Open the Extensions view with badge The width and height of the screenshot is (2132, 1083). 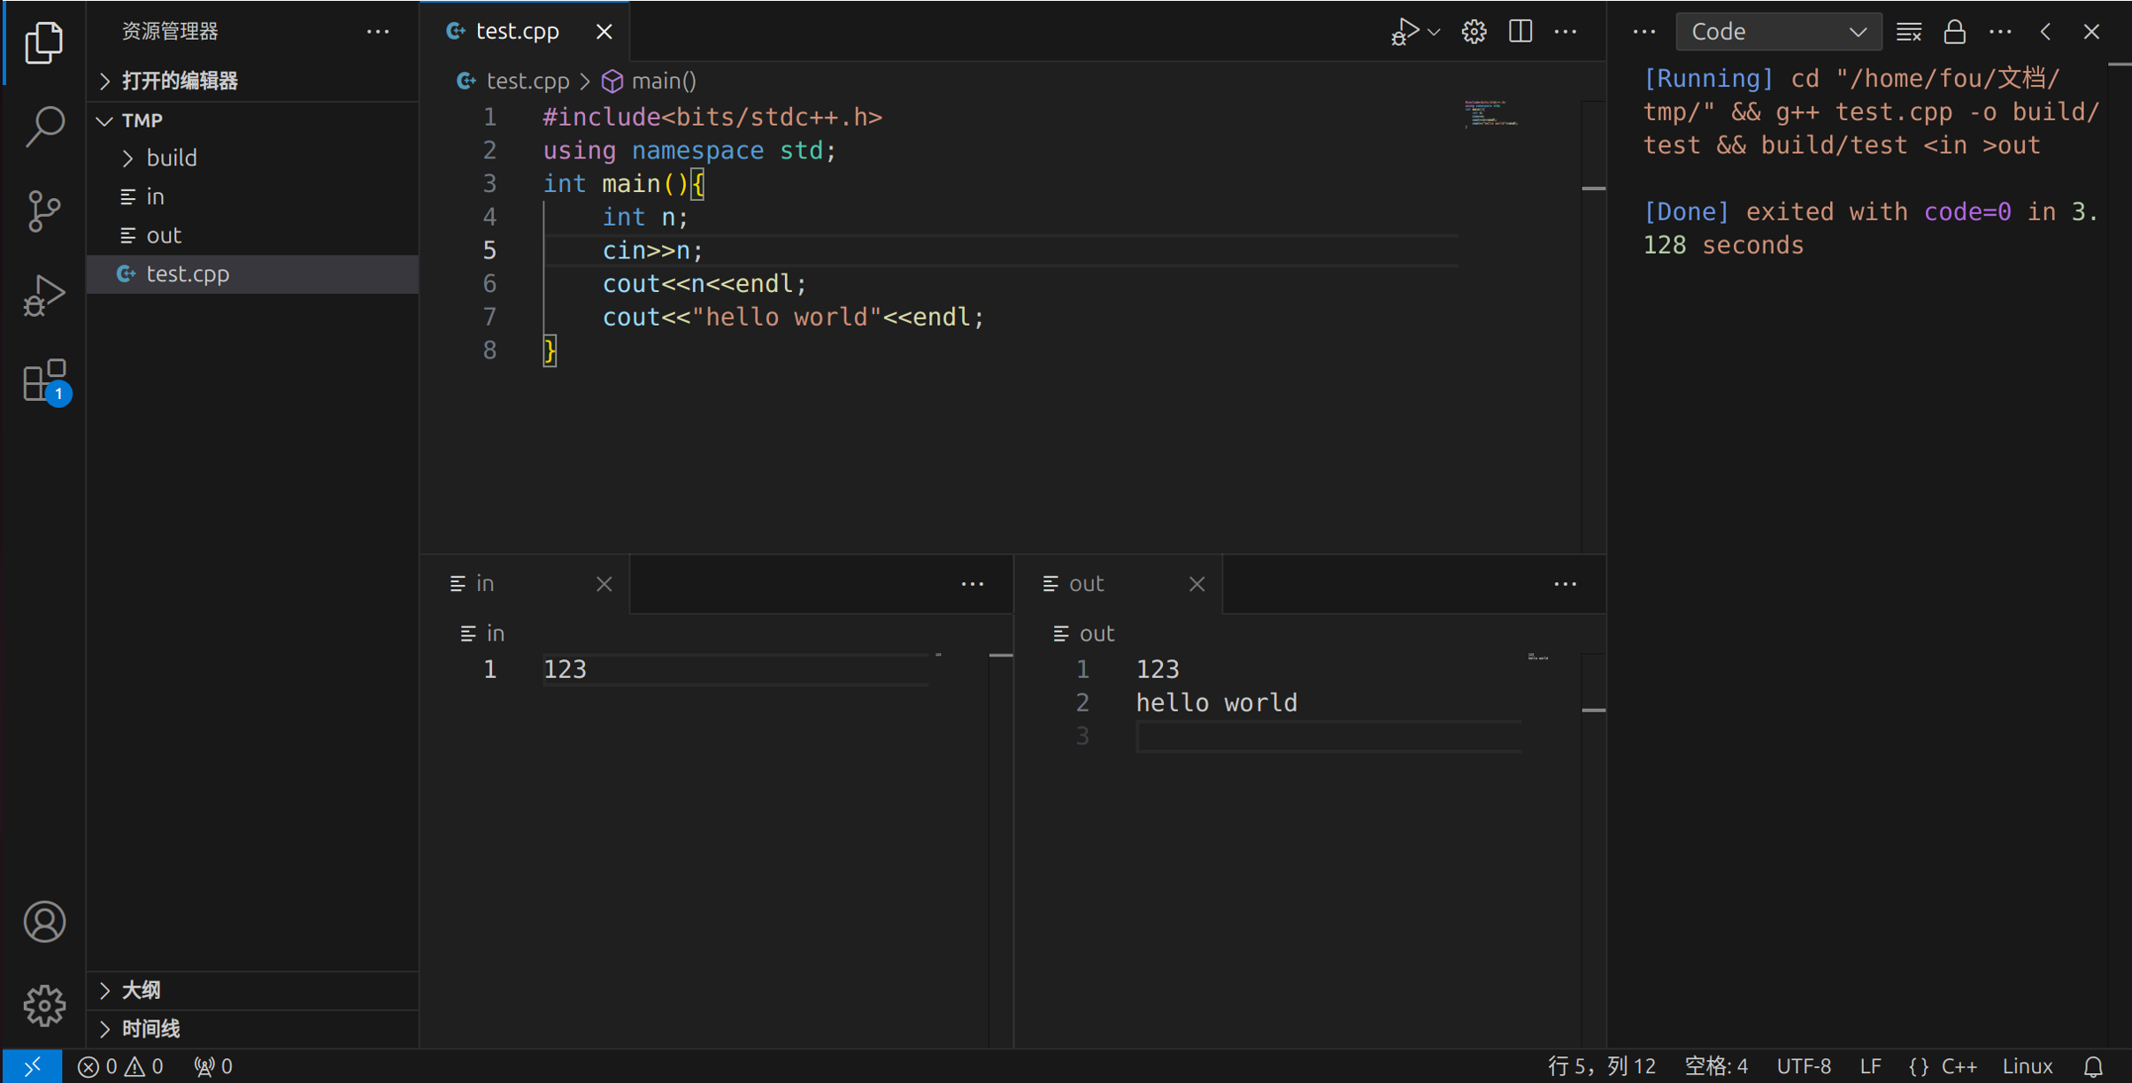pos(44,381)
